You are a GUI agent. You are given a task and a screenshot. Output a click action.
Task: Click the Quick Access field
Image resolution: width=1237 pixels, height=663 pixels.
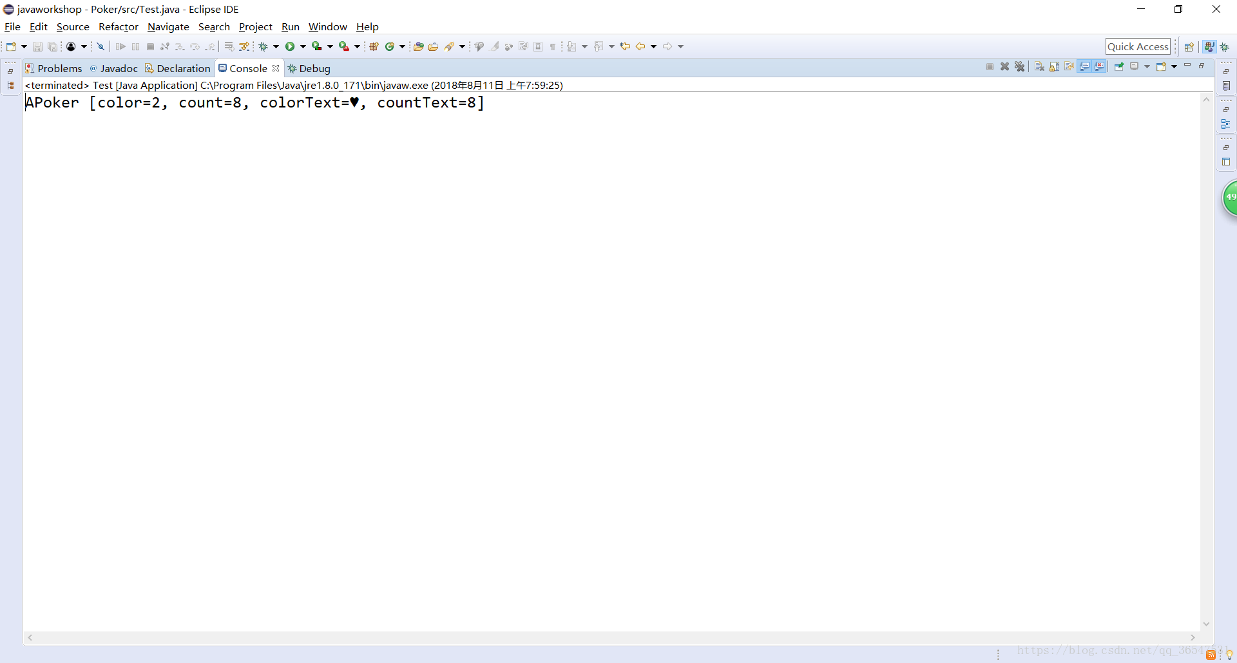[1138, 46]
